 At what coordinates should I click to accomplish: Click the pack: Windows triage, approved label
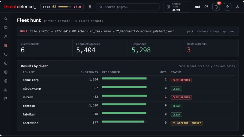pos(211,31)
